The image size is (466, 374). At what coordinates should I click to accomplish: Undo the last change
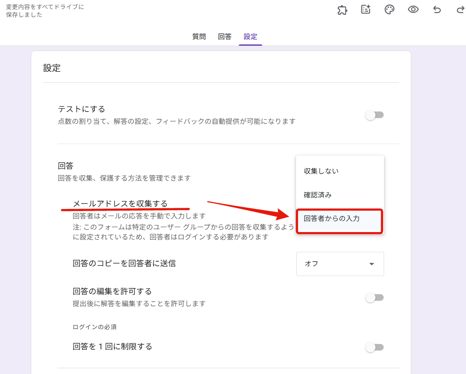pos(437,10)
